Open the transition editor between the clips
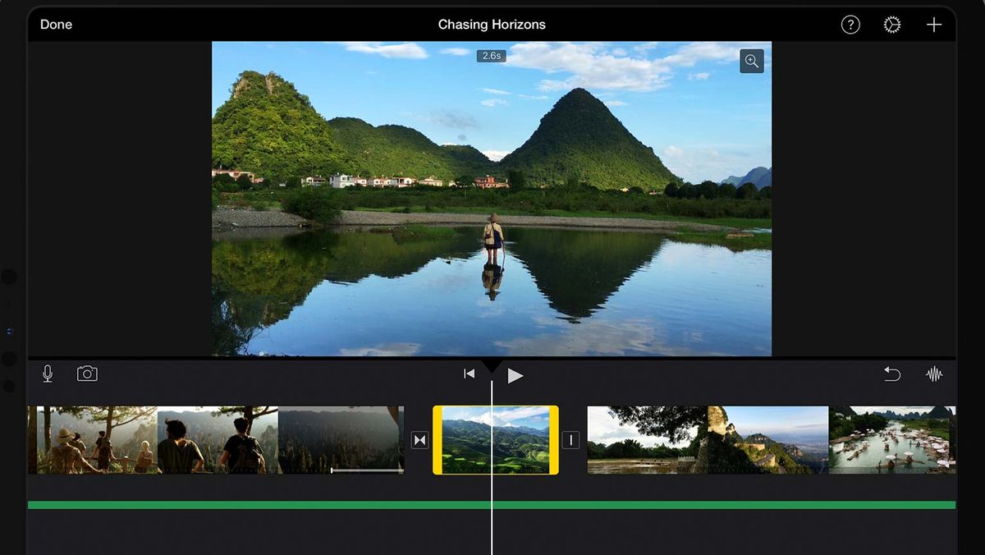Viewport: 985px width, 555px height. tap(419, 439)
